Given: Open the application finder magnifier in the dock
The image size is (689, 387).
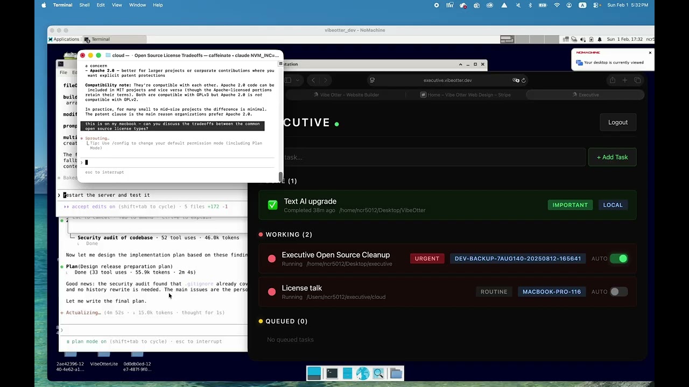Looking at the screenshot, I should (x=378, y=373).
